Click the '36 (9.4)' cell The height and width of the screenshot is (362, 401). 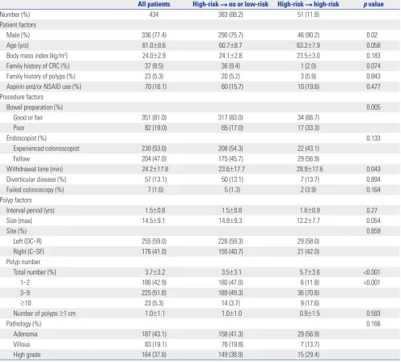pyautogui.click(x=230, y=66)
